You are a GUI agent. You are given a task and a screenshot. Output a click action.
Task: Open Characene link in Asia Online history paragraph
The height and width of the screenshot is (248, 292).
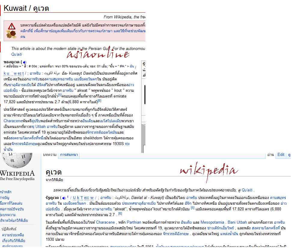[13, 121]
